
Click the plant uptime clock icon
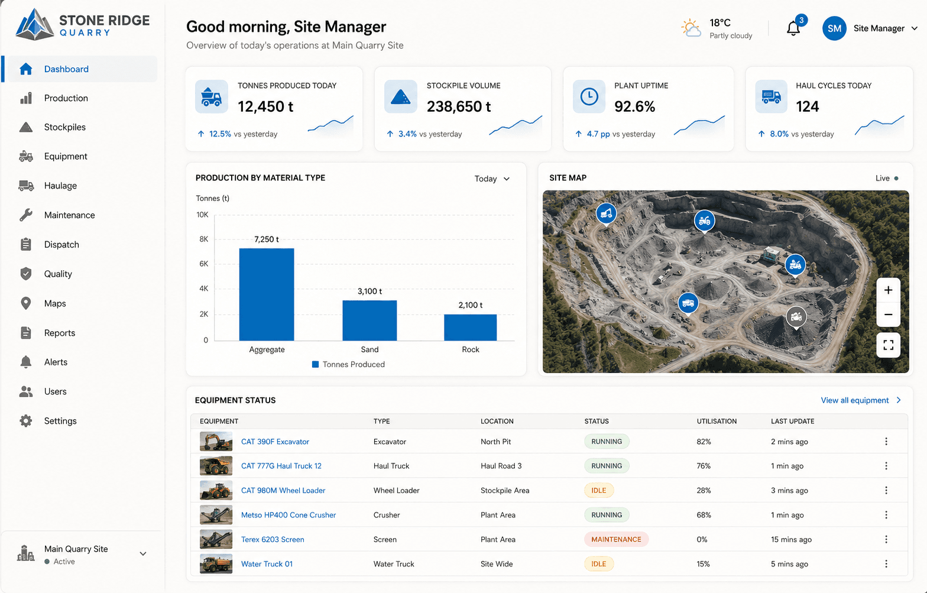(589, 96)
